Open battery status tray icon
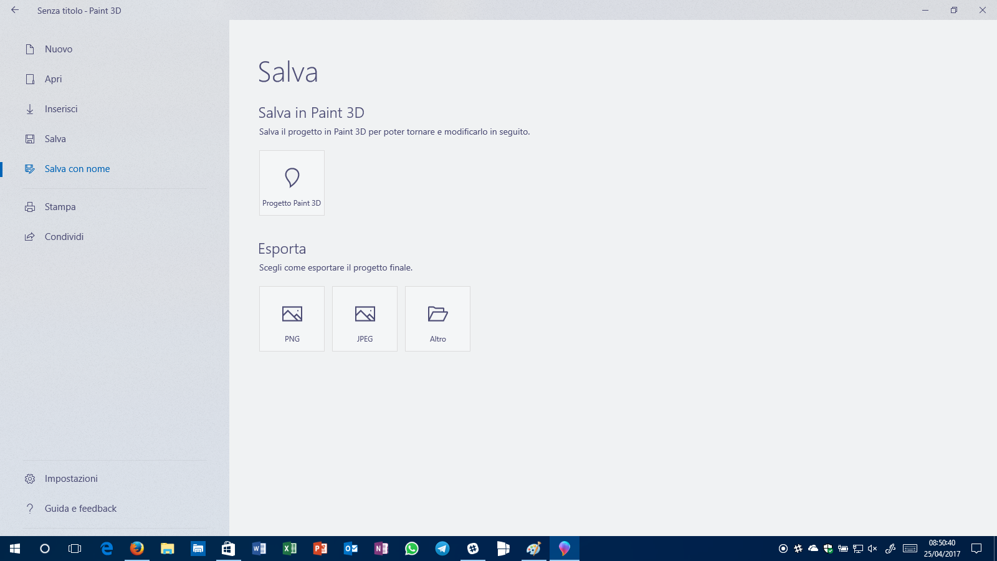The width and height of the screenshot is (997, 561). pos(843,549)
